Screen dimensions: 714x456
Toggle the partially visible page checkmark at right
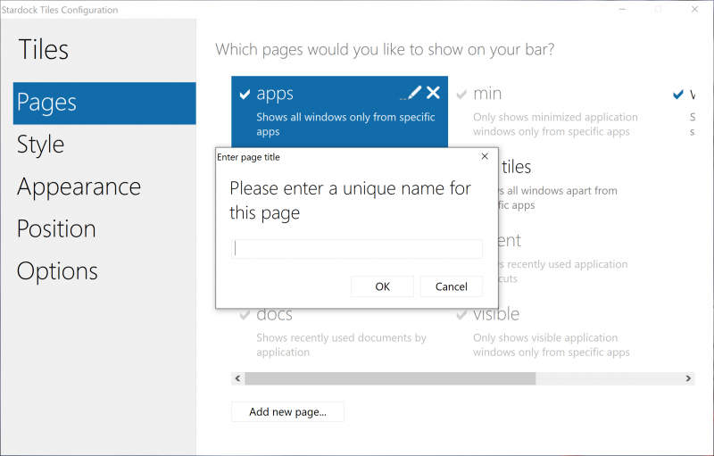point(678,95)
